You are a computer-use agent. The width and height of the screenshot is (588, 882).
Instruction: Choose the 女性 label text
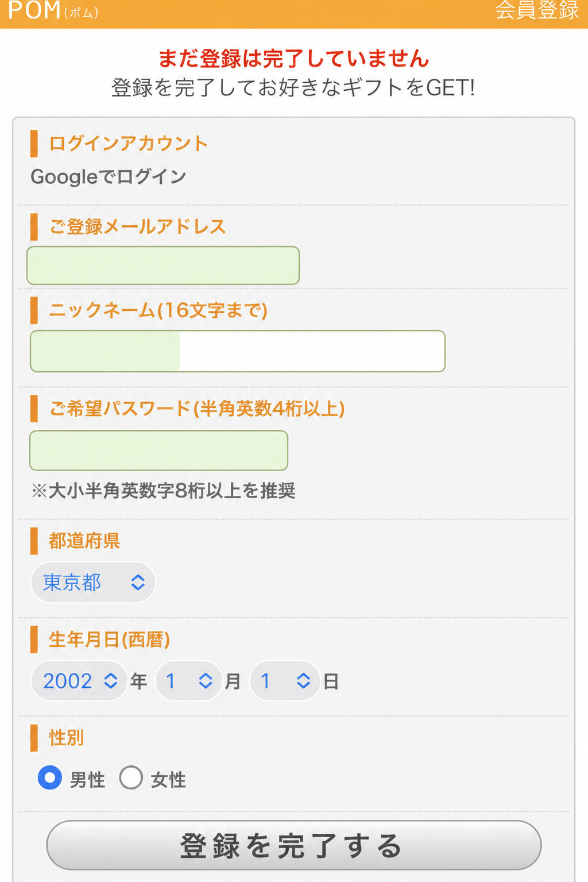tap(168, 780)
